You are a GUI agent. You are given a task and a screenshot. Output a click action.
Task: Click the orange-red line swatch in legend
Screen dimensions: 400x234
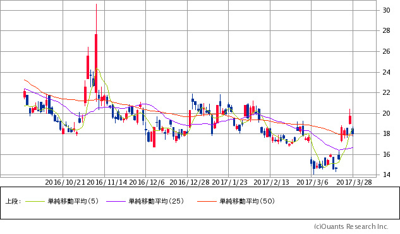pyautogui.click(x=207, y=202)
